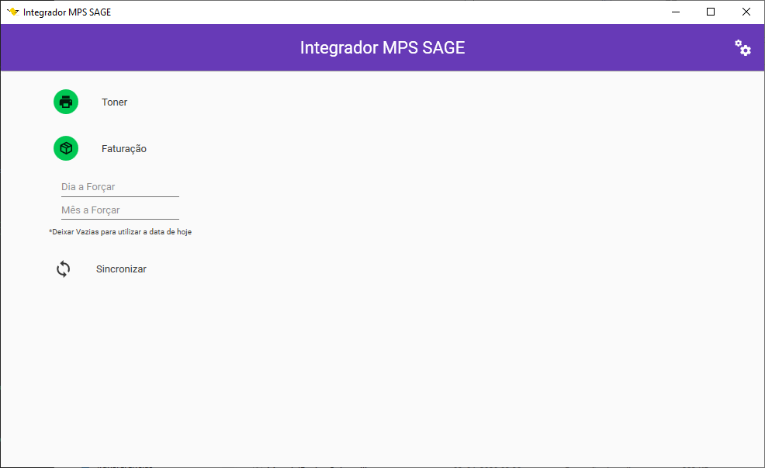Select the Toner label
Viewport: 765px width, 468px height.
pos(114,102)
